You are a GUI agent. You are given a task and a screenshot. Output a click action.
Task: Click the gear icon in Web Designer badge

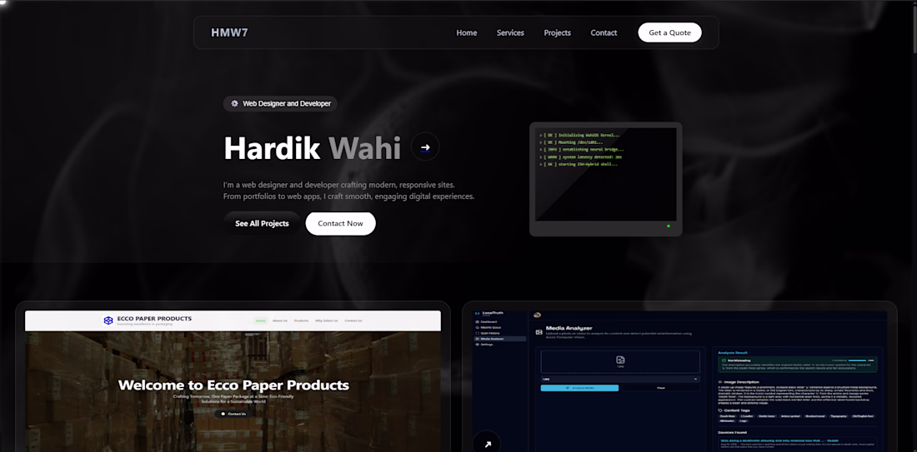coord(234,103)
